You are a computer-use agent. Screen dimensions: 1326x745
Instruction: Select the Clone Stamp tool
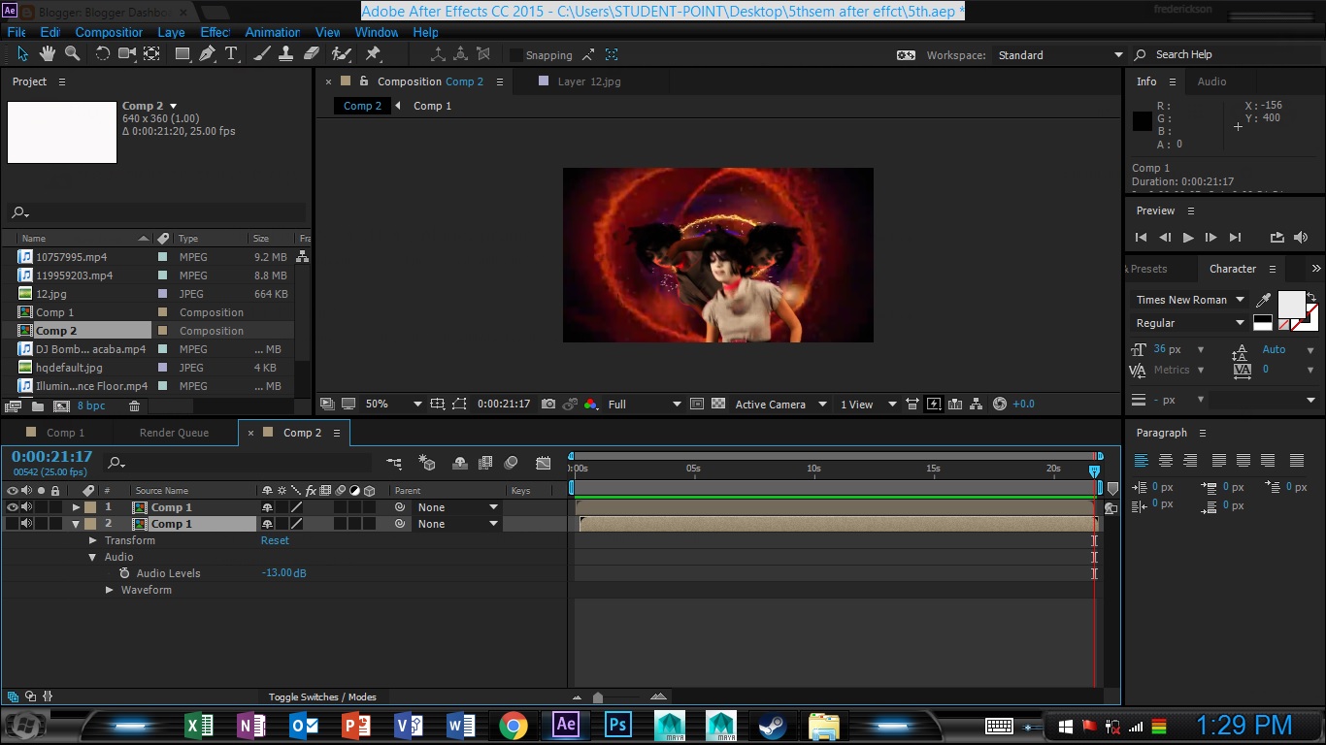click(287, 54)
